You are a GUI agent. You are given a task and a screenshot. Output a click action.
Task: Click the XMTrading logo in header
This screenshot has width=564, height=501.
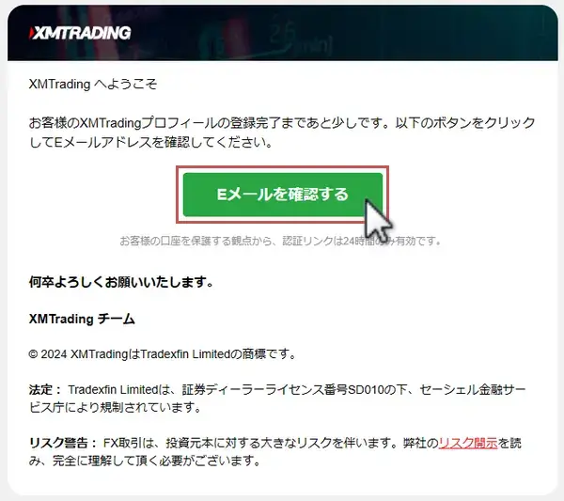[80, 33]
